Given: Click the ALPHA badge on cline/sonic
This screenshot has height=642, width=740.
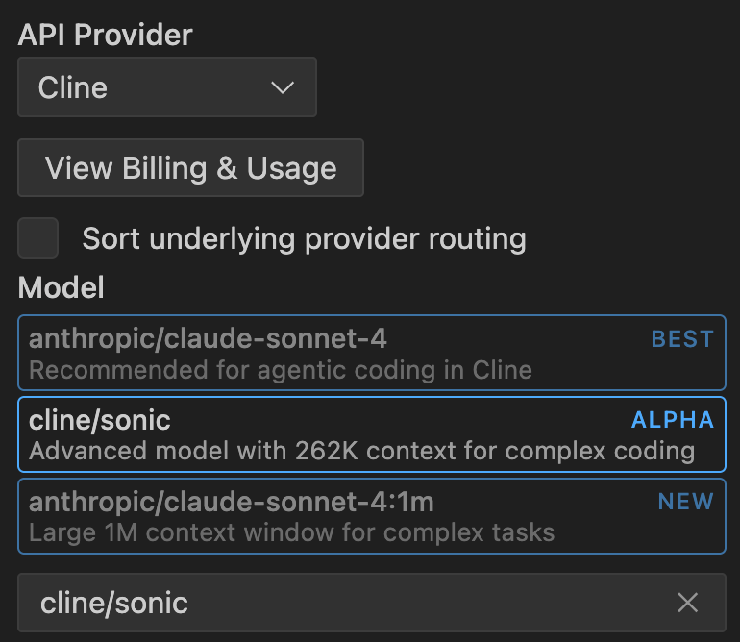Looking at the screenshot, I should (673, 420).
